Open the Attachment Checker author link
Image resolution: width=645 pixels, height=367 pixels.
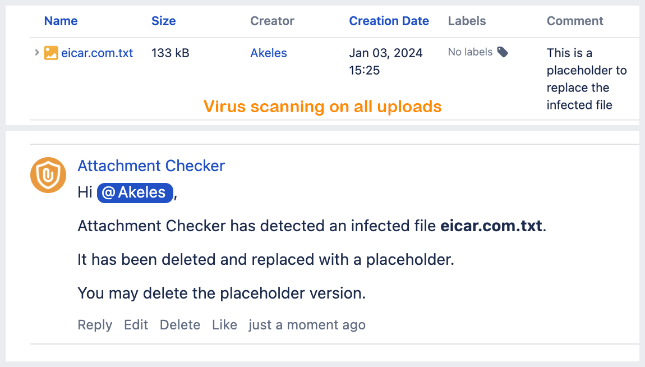pyautogui.click(x=151, y=166)
